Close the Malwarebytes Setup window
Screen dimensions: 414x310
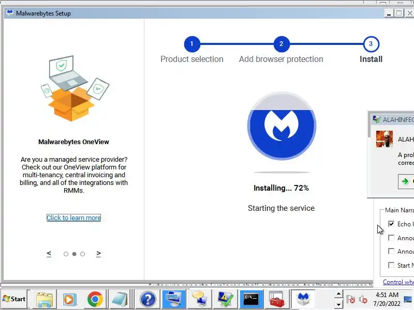pos(410,13)
